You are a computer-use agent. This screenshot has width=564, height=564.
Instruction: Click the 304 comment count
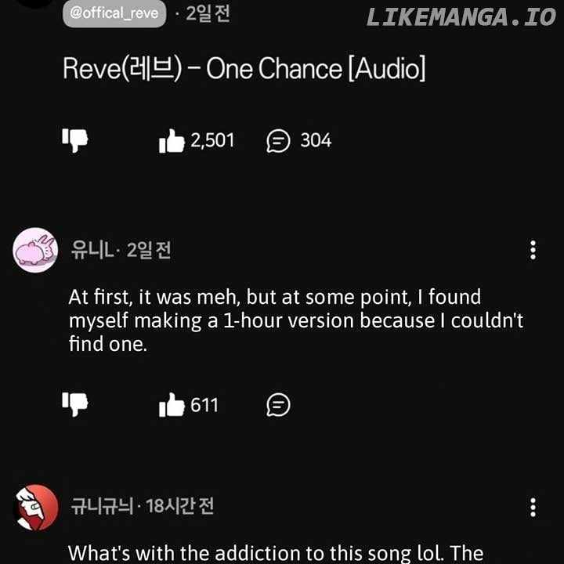pyautogui.click(x=316, y=141)
